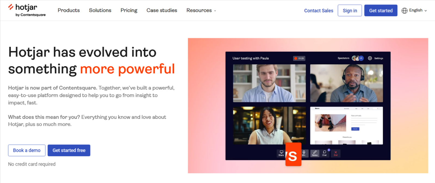Click 'by Contentsquare' under logo
435x183 pixels.
30,15
